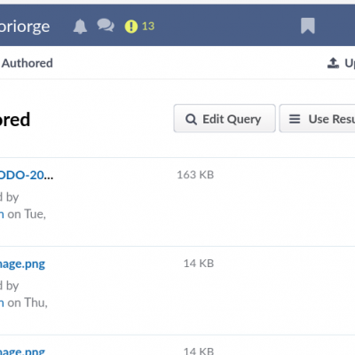Click the yellow 13 issues count
Viewport: 355px width, 355px height.
click(148, 27)
